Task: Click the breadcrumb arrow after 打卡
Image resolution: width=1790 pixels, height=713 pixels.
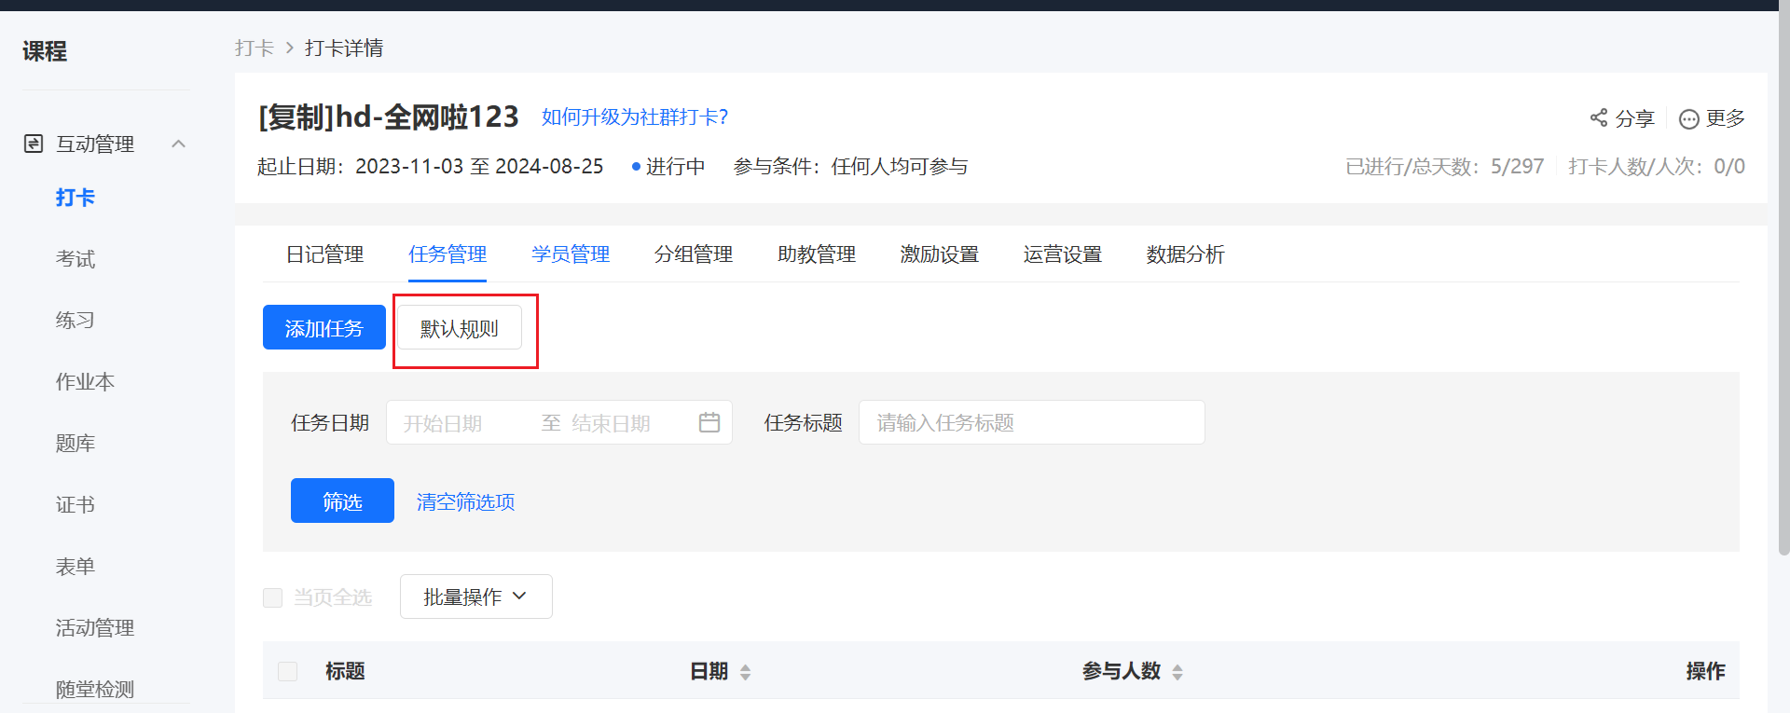Action: 289,48
